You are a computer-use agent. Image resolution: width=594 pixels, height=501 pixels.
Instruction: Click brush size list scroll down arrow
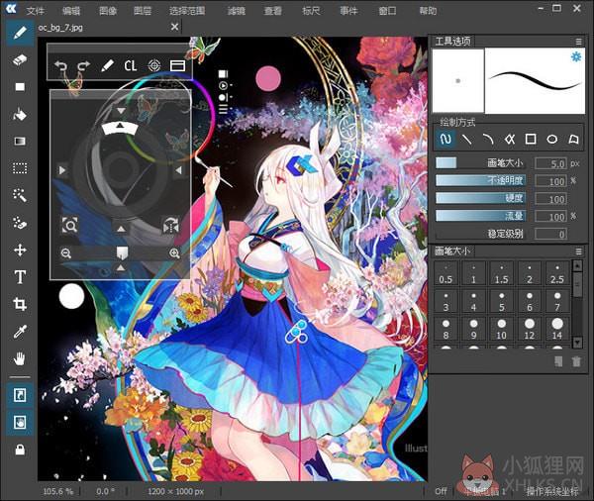577,343
